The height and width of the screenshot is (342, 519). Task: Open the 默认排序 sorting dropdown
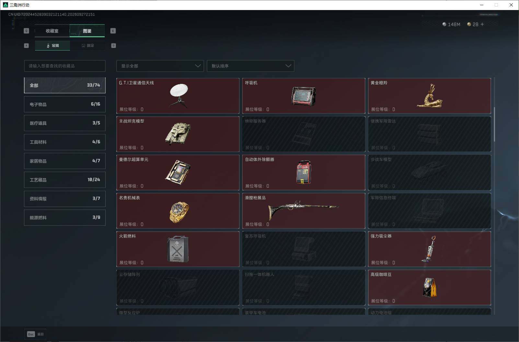tap(250, 66)
